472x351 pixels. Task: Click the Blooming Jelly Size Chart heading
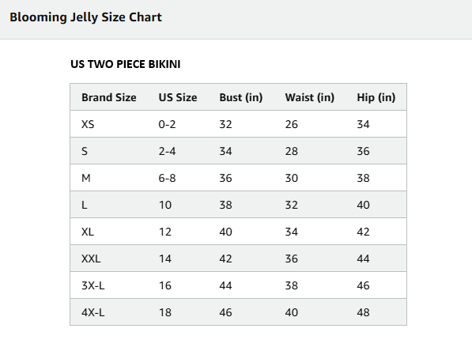pos(86,17)
